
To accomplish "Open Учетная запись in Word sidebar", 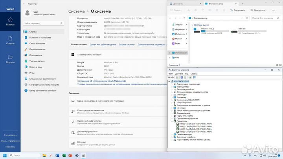I will click(x=10, y=135).
